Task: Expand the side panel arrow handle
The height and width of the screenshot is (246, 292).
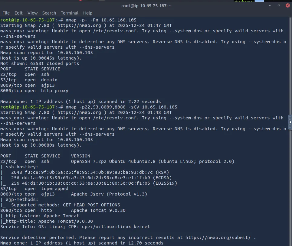Action: (290, 122)
